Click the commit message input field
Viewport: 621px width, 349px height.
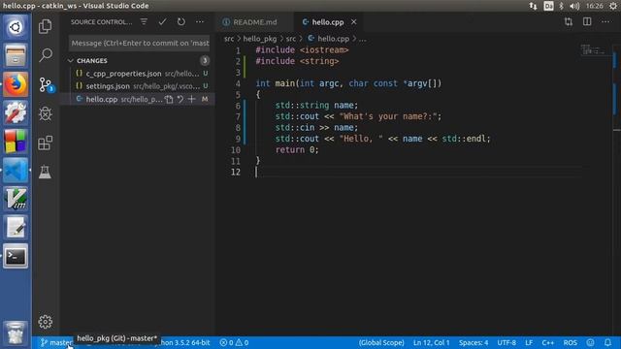(140, 43)
